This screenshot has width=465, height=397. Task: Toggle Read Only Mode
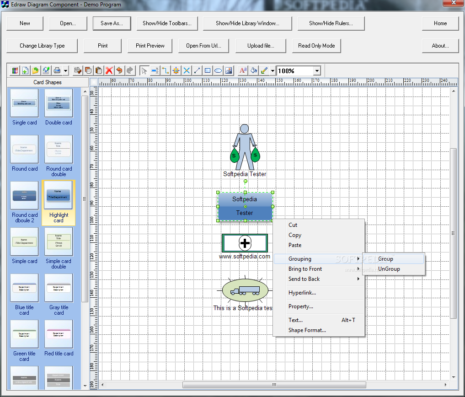point(316,46)
